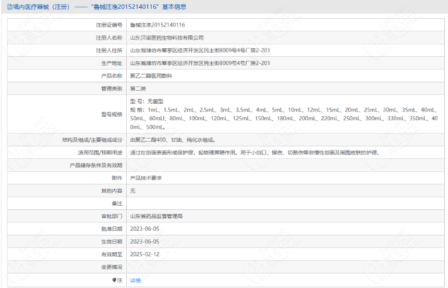448x288 pixels.
Task: Click the 适用范围/预期用途 label
Action: (100, 153)
